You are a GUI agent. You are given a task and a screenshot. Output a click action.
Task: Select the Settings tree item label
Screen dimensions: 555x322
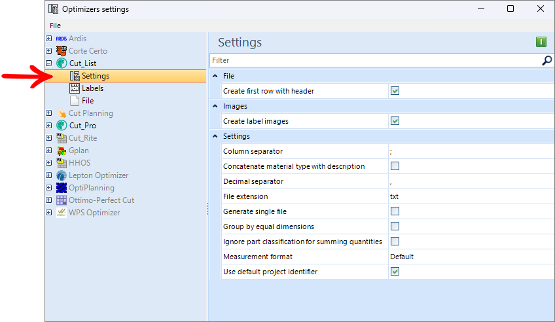(96, 76)
